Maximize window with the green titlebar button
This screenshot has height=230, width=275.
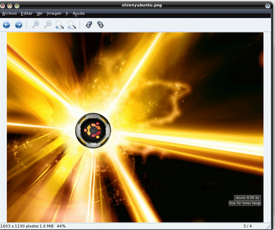[x=17, y=6]
